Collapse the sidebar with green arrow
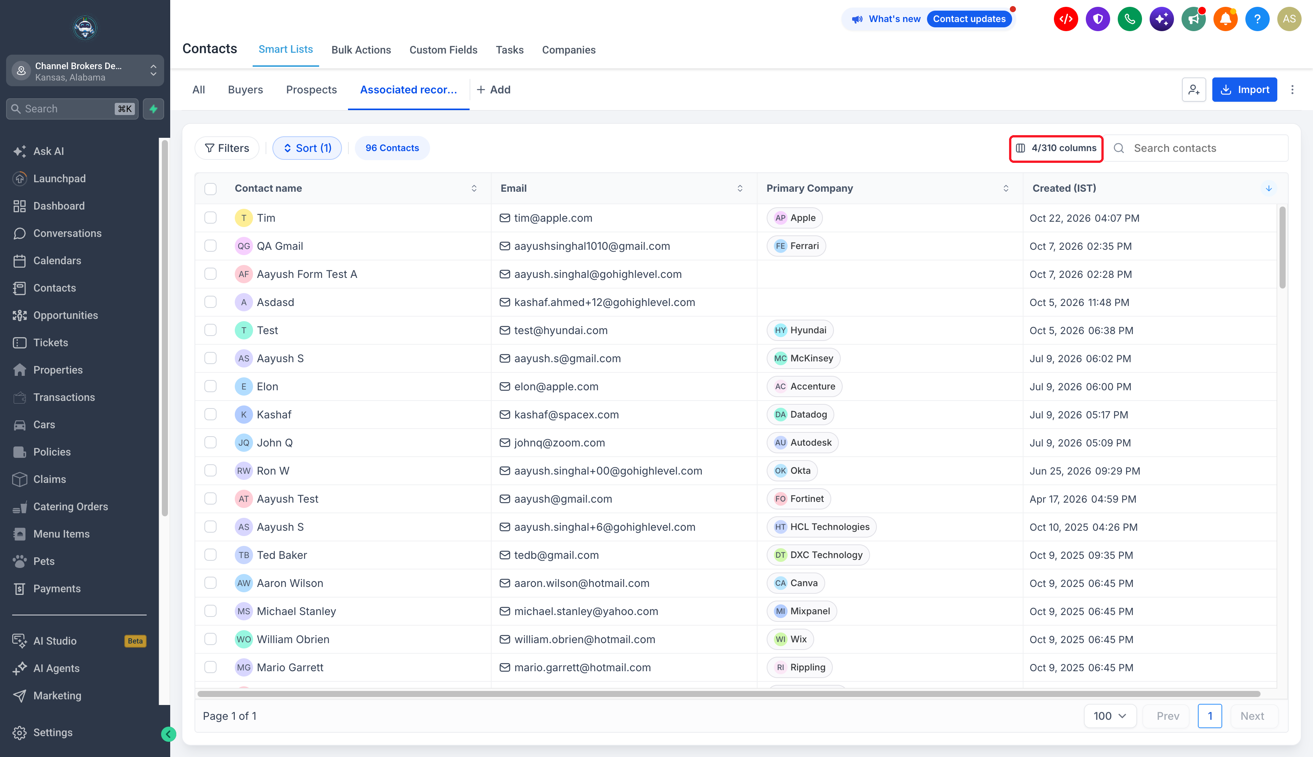Image resolution: width=1313 pixels, height=757 pixels. coord(168,733)
